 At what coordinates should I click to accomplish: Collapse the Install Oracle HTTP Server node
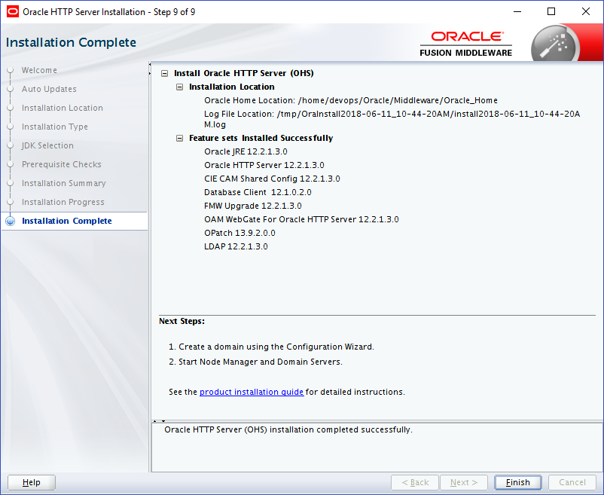[x=164, y=73]
